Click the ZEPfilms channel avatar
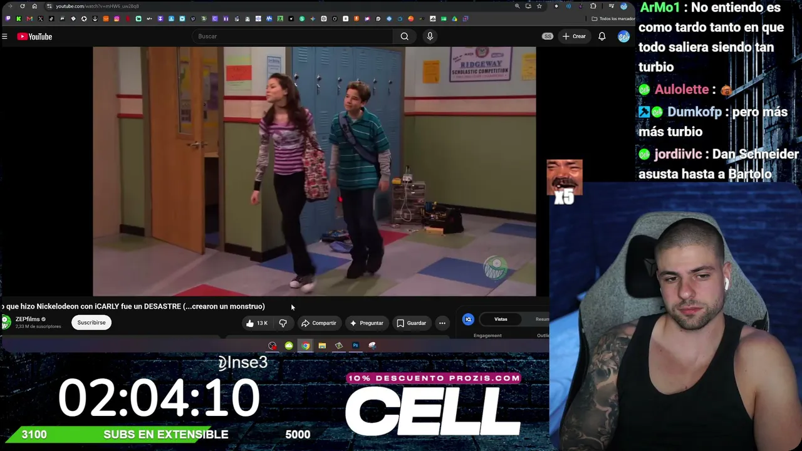This screenshot has height=451, width=802. [6, 323]
